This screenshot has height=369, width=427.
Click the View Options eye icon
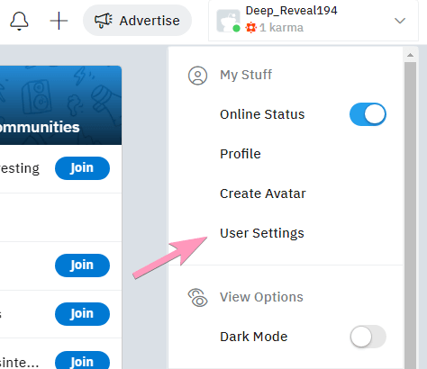(x=197, y=298)
